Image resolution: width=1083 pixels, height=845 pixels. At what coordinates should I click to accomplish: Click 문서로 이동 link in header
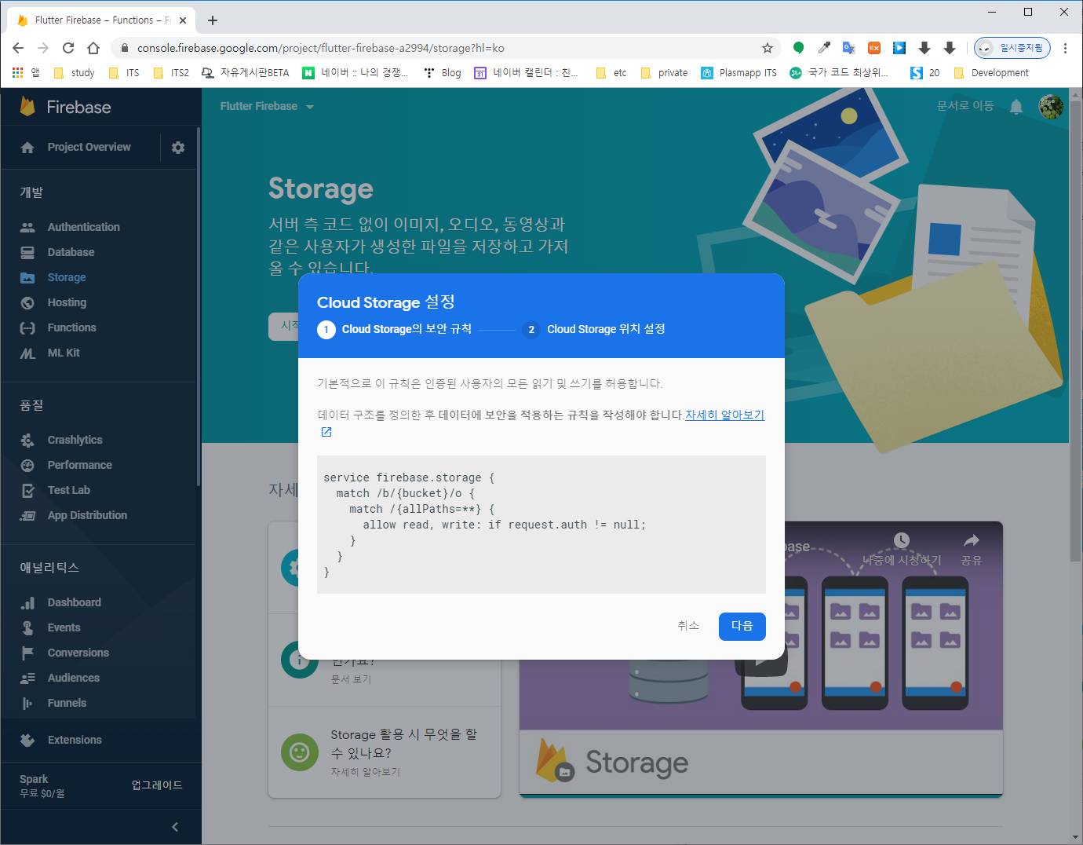[965, 106]
